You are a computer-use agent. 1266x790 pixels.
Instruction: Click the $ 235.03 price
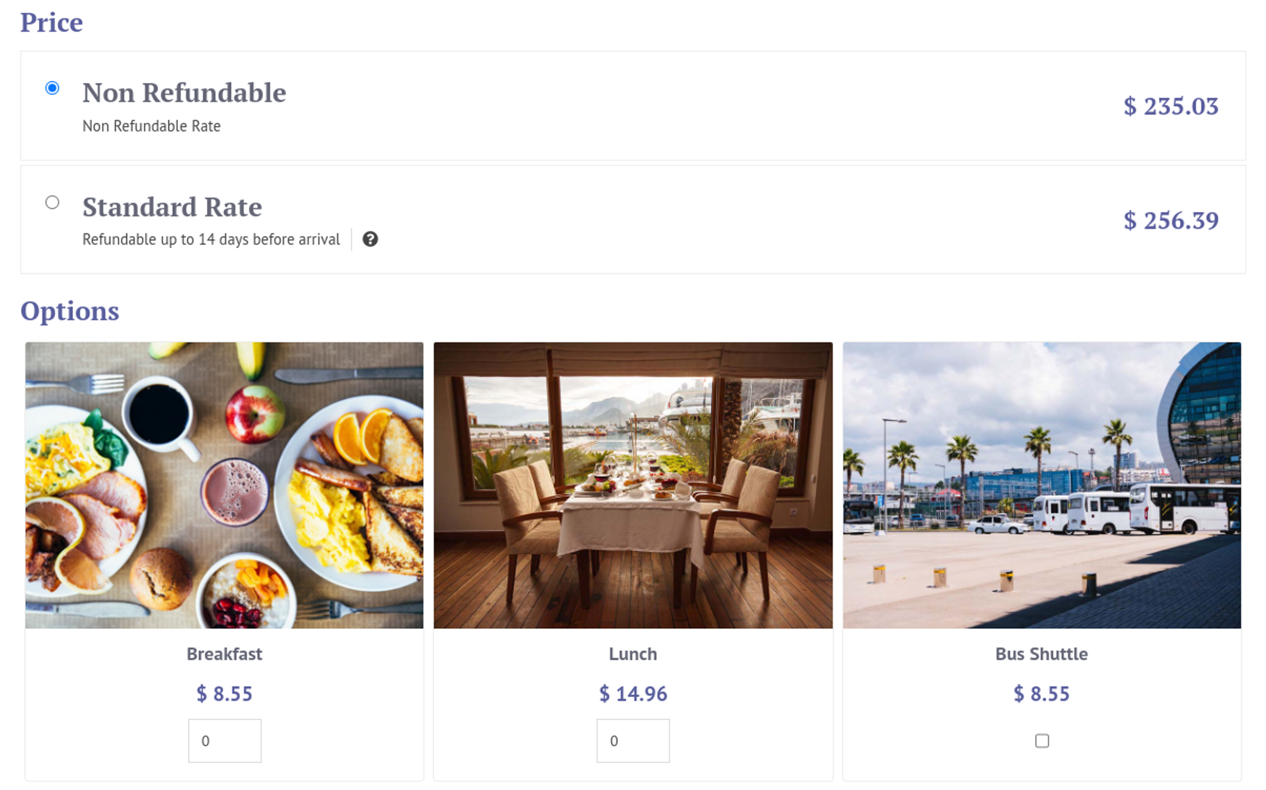pyautogui.click(x=1170, y=106)
